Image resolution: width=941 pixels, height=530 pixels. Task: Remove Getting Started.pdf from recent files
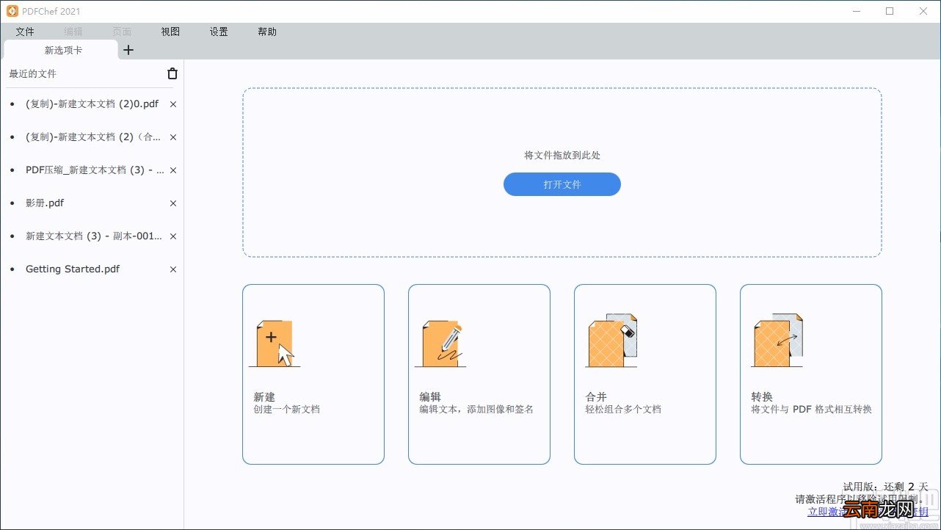click(x=173, y=269)
